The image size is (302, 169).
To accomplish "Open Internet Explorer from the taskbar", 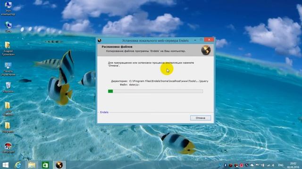I will coord(18,165).
